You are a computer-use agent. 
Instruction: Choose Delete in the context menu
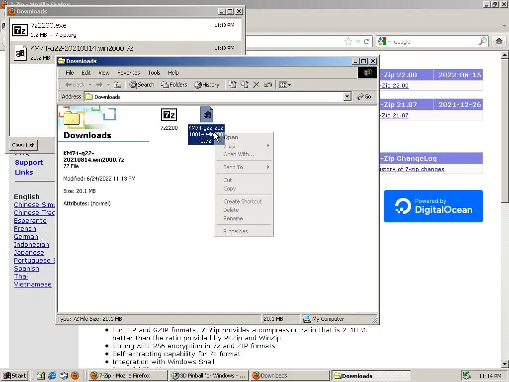click(x=244, y=210)
